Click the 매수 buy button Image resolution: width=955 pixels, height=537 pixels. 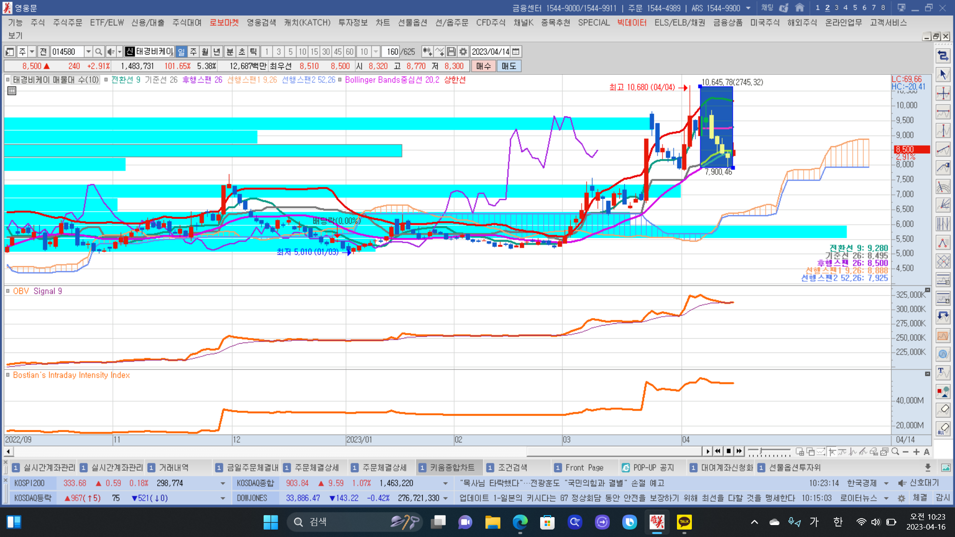click(x=483, y=66)
